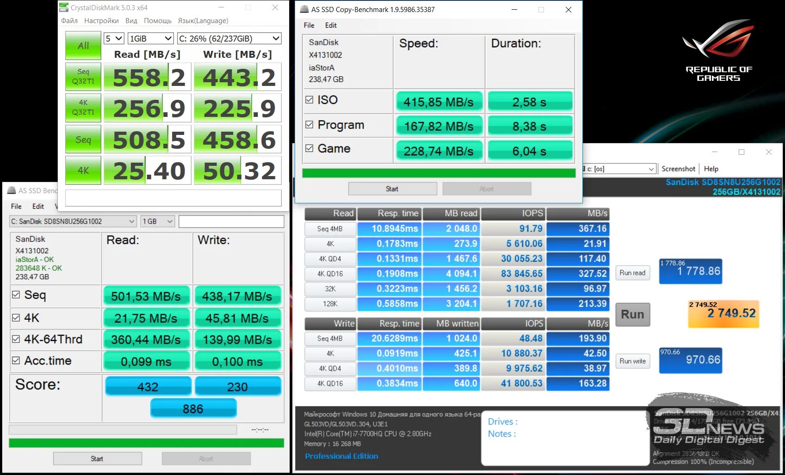
Task: Run the Read 32K test
Action: [x=330, y=289]
